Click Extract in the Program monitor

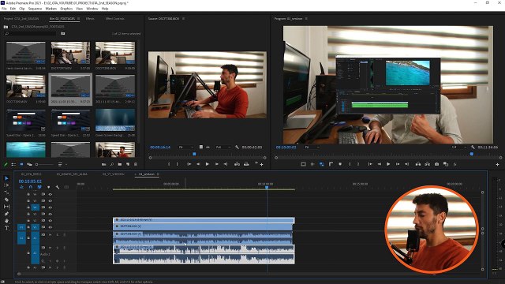[x=428, y=164]
